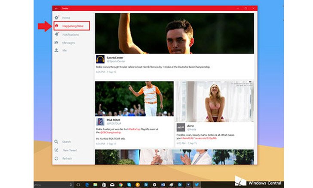Click the Refresh circular arrow icon

[x=56, y=158]
